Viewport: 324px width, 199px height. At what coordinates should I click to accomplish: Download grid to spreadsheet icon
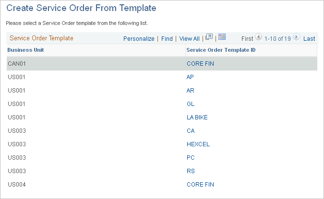pyautogui.click(x=222, y=37)
